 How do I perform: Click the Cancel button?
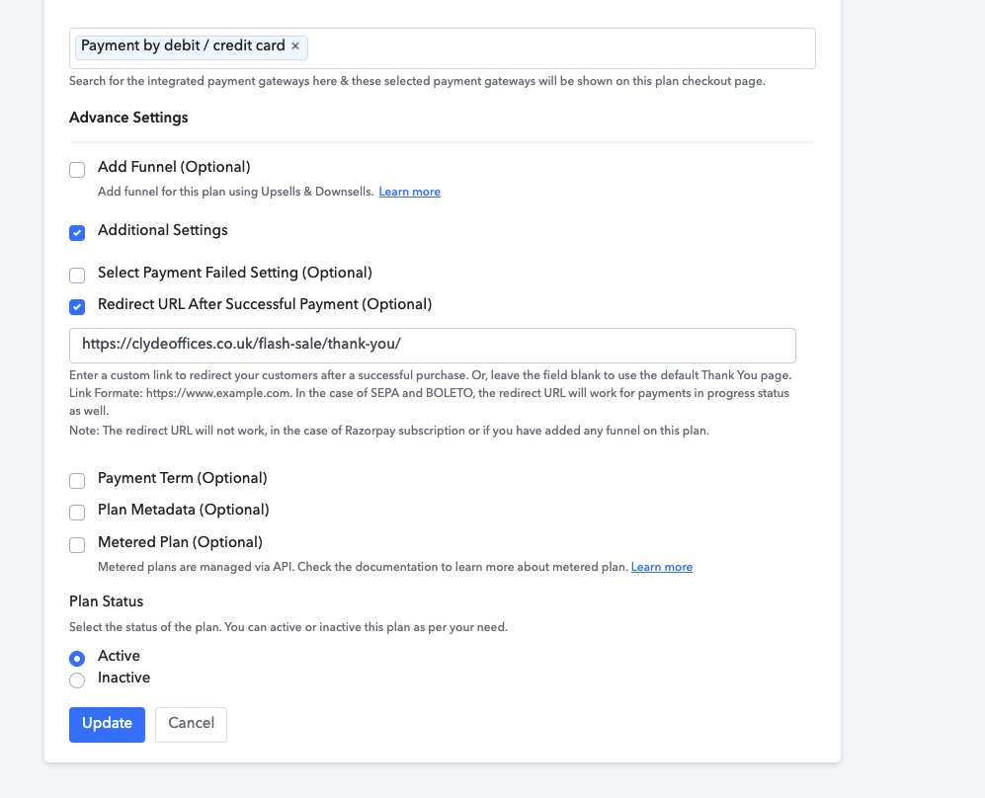click(191, 725)
